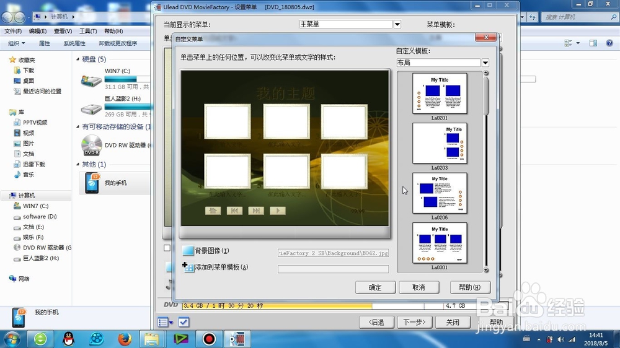Collapse the 其他 (1) group

click(x=77, y=164)
